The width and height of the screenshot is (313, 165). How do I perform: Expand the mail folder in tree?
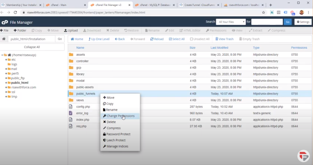6,69
